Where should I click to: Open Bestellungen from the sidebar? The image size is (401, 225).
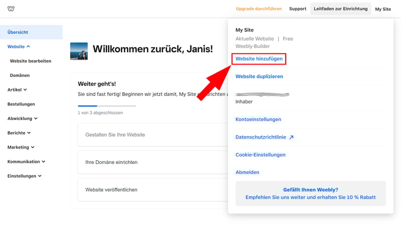(21, 104)
